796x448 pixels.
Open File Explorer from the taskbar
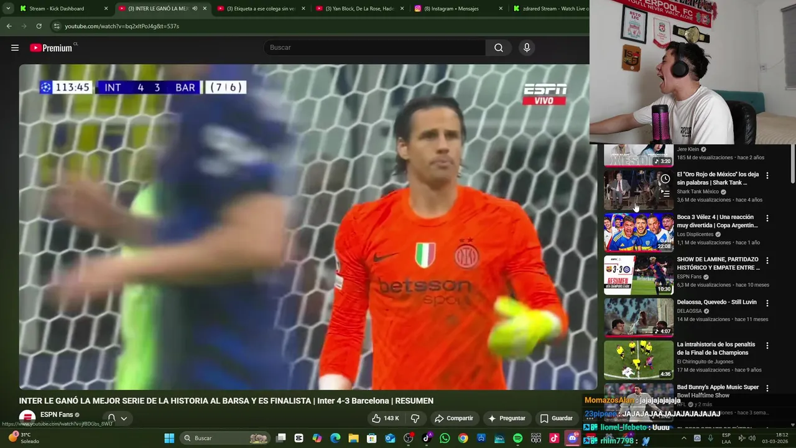tap(353, 438)
